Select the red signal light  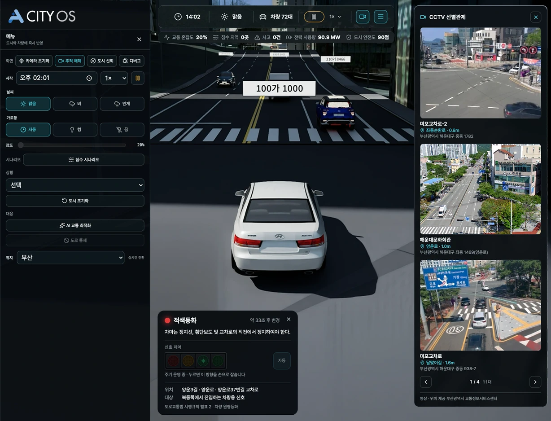point(173,360)
